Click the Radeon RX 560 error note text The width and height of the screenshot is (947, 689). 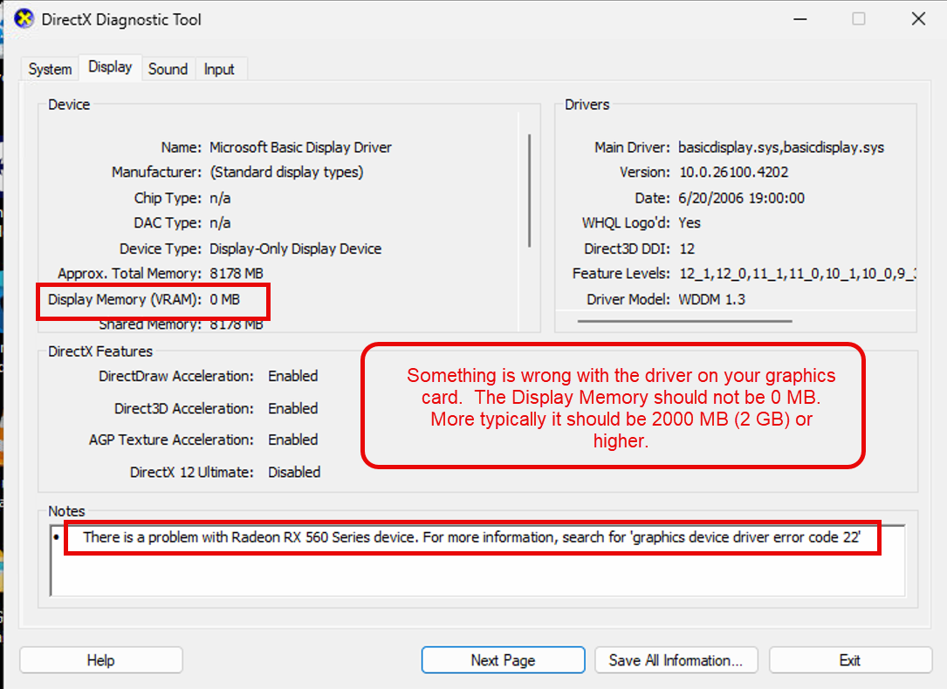pyautogui.click(x=471, y=537)
